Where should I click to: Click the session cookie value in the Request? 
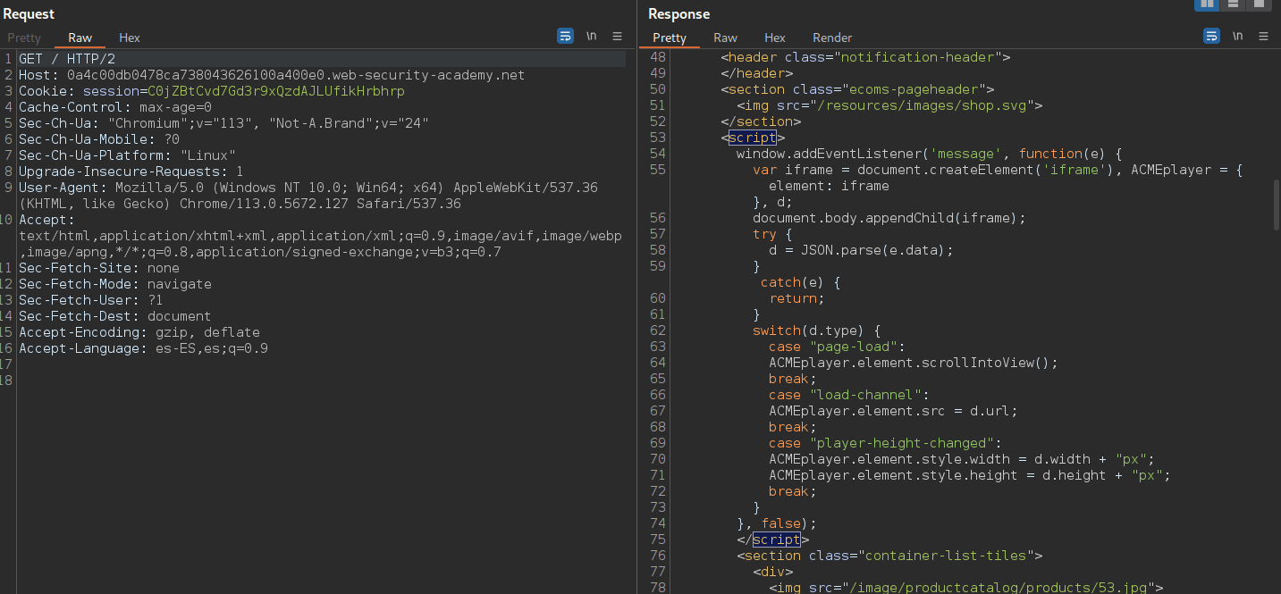click(x=277, y=90)
